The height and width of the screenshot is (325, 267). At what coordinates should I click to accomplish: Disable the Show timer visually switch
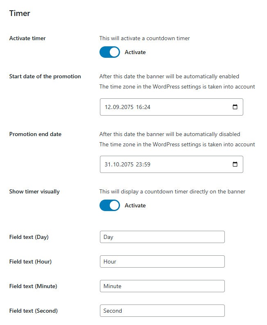(110, 205)
